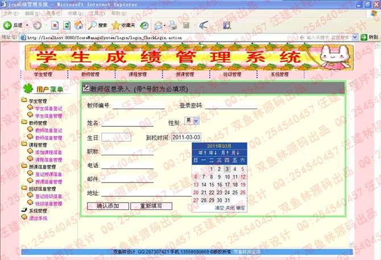Click the Home page icon
The image size is (381, 260).
click(78, 25)
